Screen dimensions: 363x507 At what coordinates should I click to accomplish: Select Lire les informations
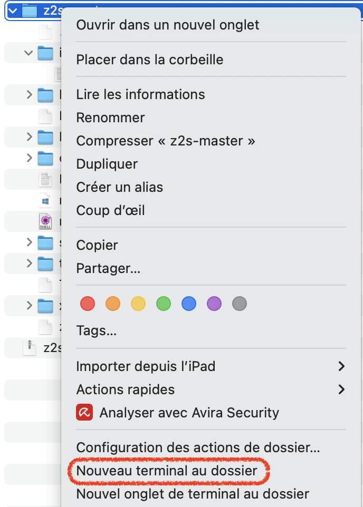[x=140, y=94]
